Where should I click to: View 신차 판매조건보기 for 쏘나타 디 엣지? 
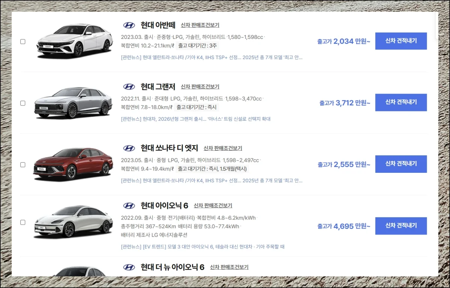[223, 148]
